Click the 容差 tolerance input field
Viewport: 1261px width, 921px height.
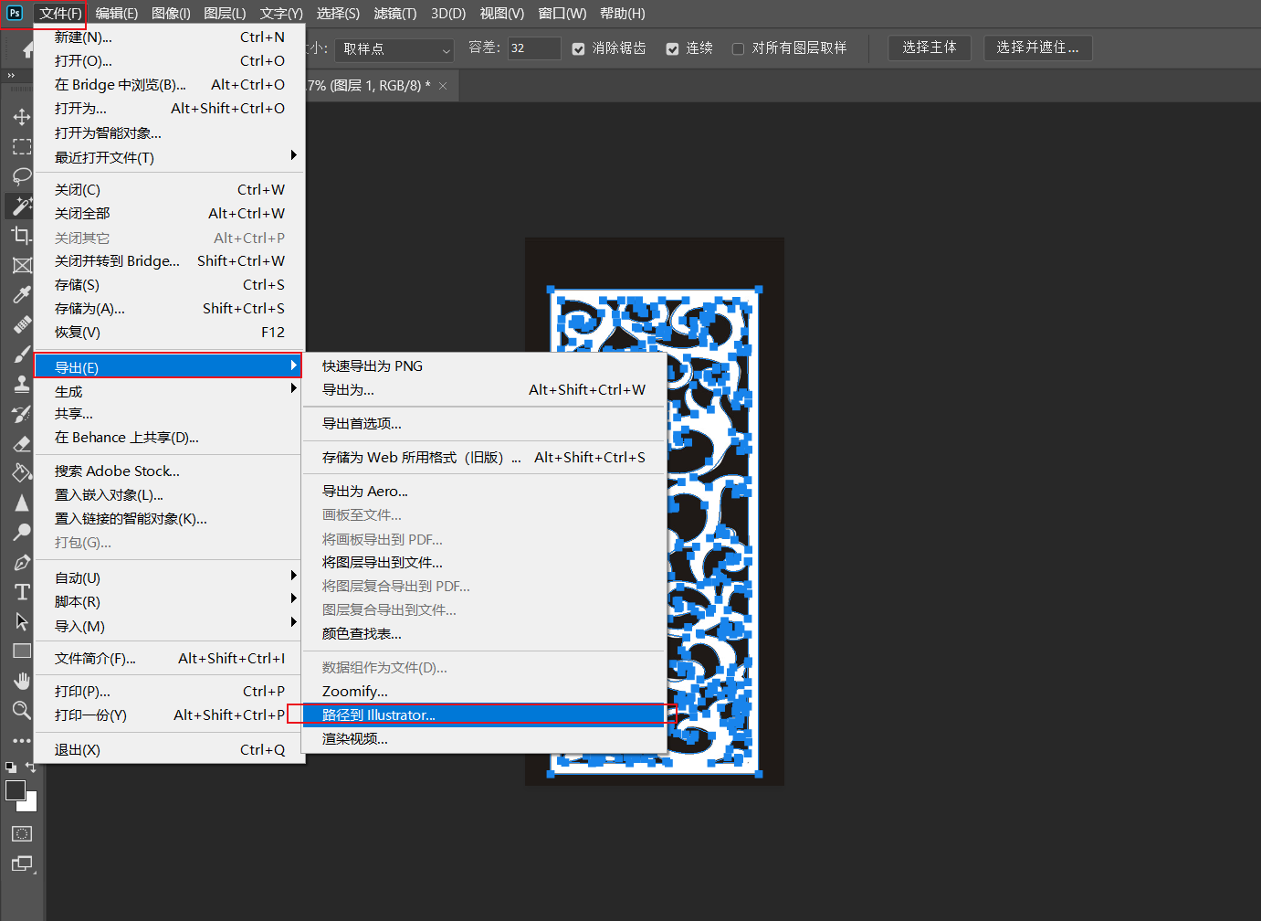533,48
